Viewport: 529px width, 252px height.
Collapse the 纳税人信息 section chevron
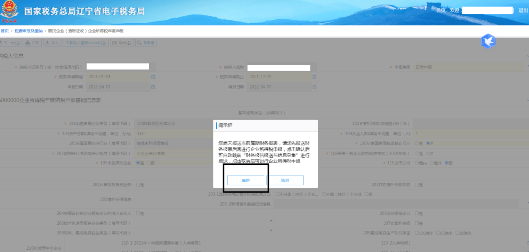tap(527, 55)
